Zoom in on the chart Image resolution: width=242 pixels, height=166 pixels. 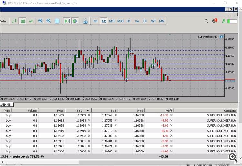pyautogui.click(x=41, y=21)
